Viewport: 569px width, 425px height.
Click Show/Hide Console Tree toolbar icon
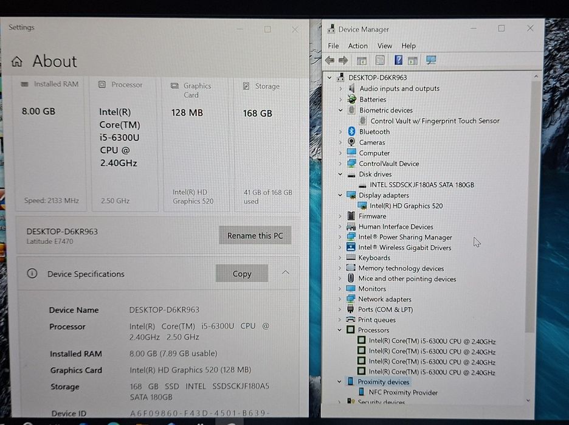click(362, 61)
